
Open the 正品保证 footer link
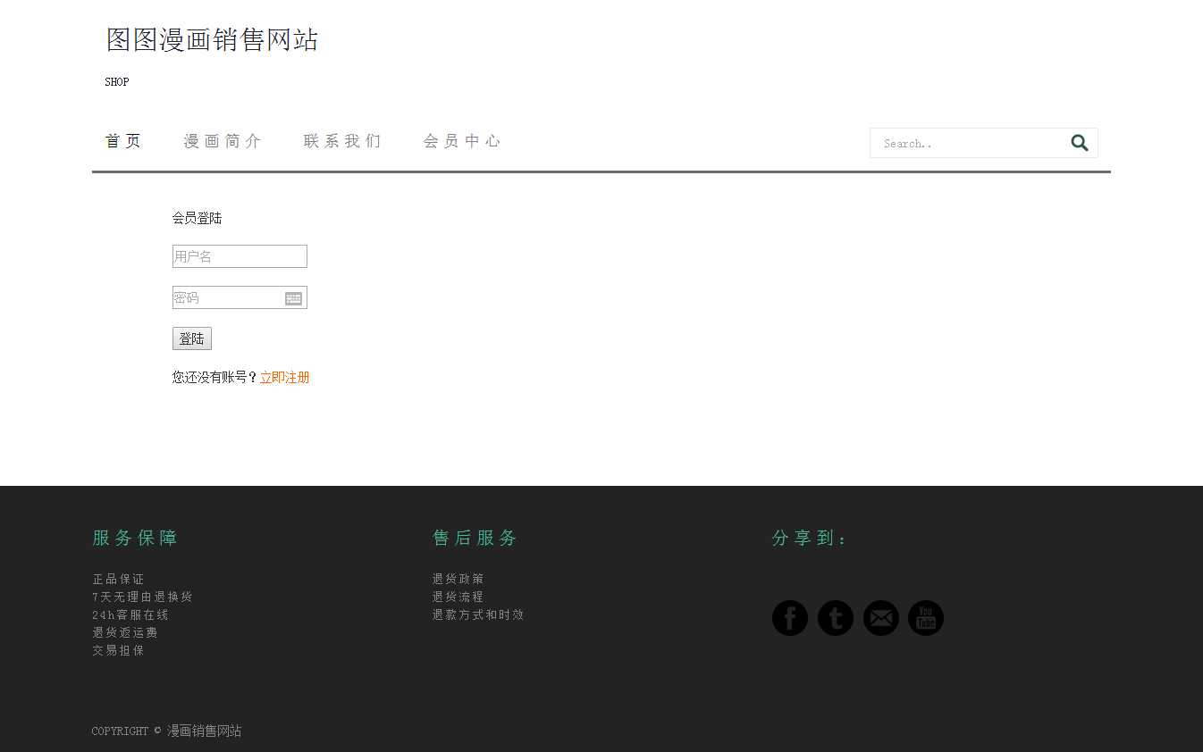[x=118, y=579]
